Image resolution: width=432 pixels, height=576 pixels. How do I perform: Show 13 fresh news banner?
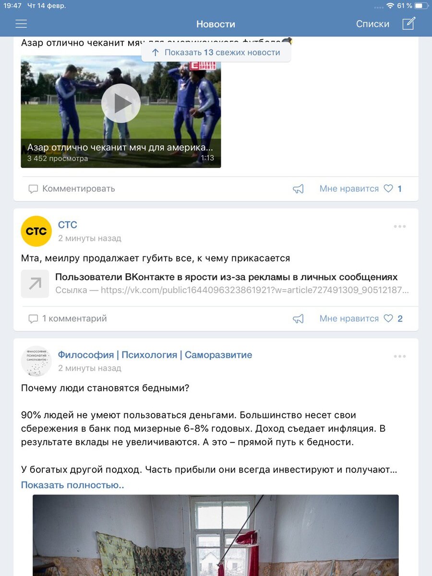[x=216, y=52]
